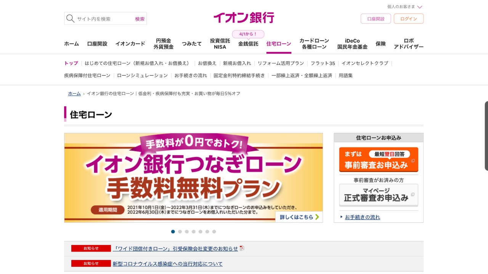The height and width of the screenshot is (274, 488).
Task: Click the arrow icon on 詳しくはこちら
Action: (x=317, y=217)
